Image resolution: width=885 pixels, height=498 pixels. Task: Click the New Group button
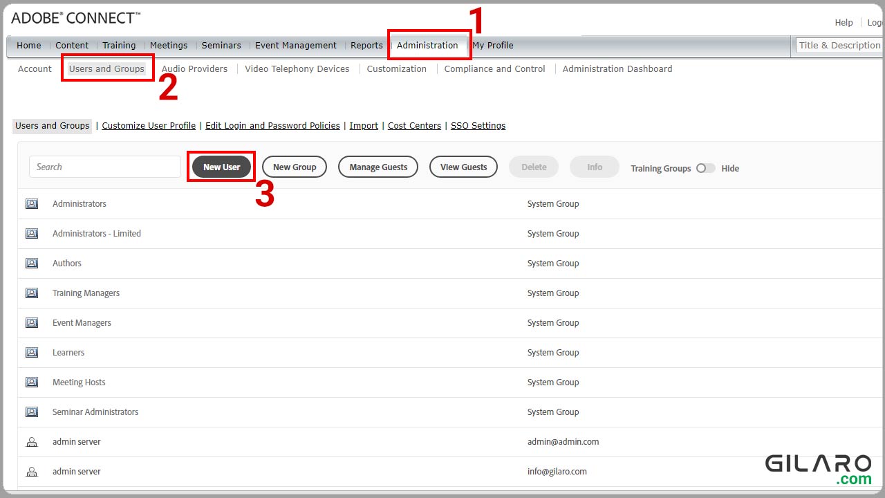[295, 167]
